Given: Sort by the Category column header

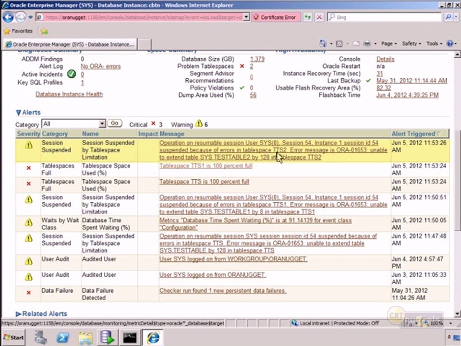Looking at the screenshot, I should click(x=55, y=134).
